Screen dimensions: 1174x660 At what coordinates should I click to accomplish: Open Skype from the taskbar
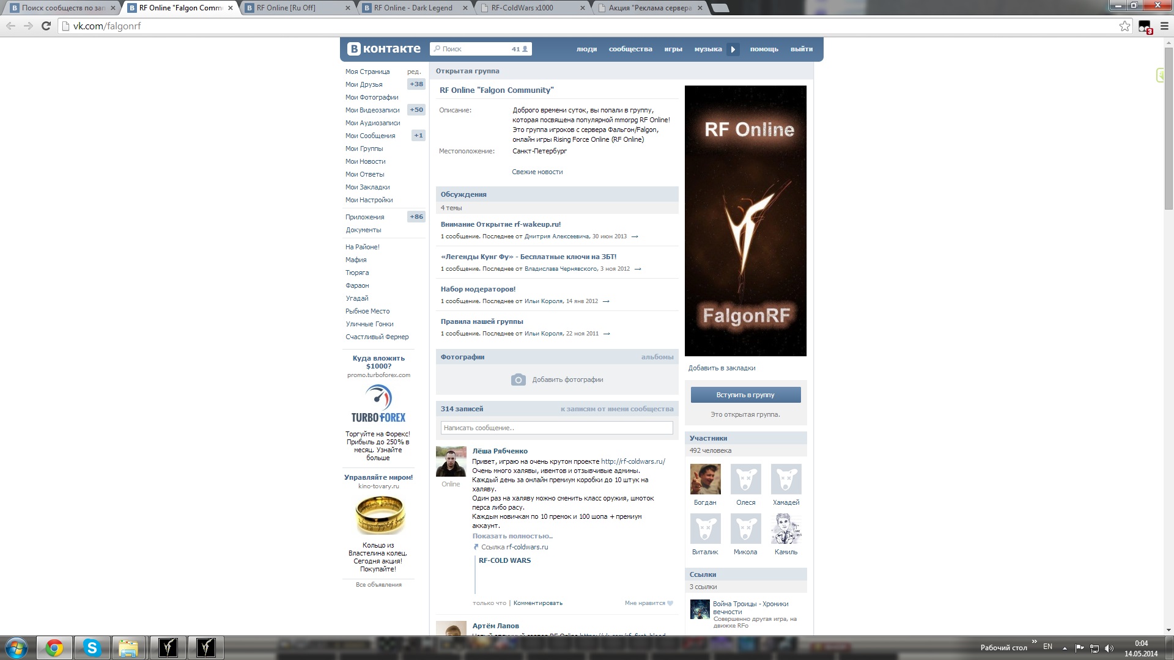(92, 648)
